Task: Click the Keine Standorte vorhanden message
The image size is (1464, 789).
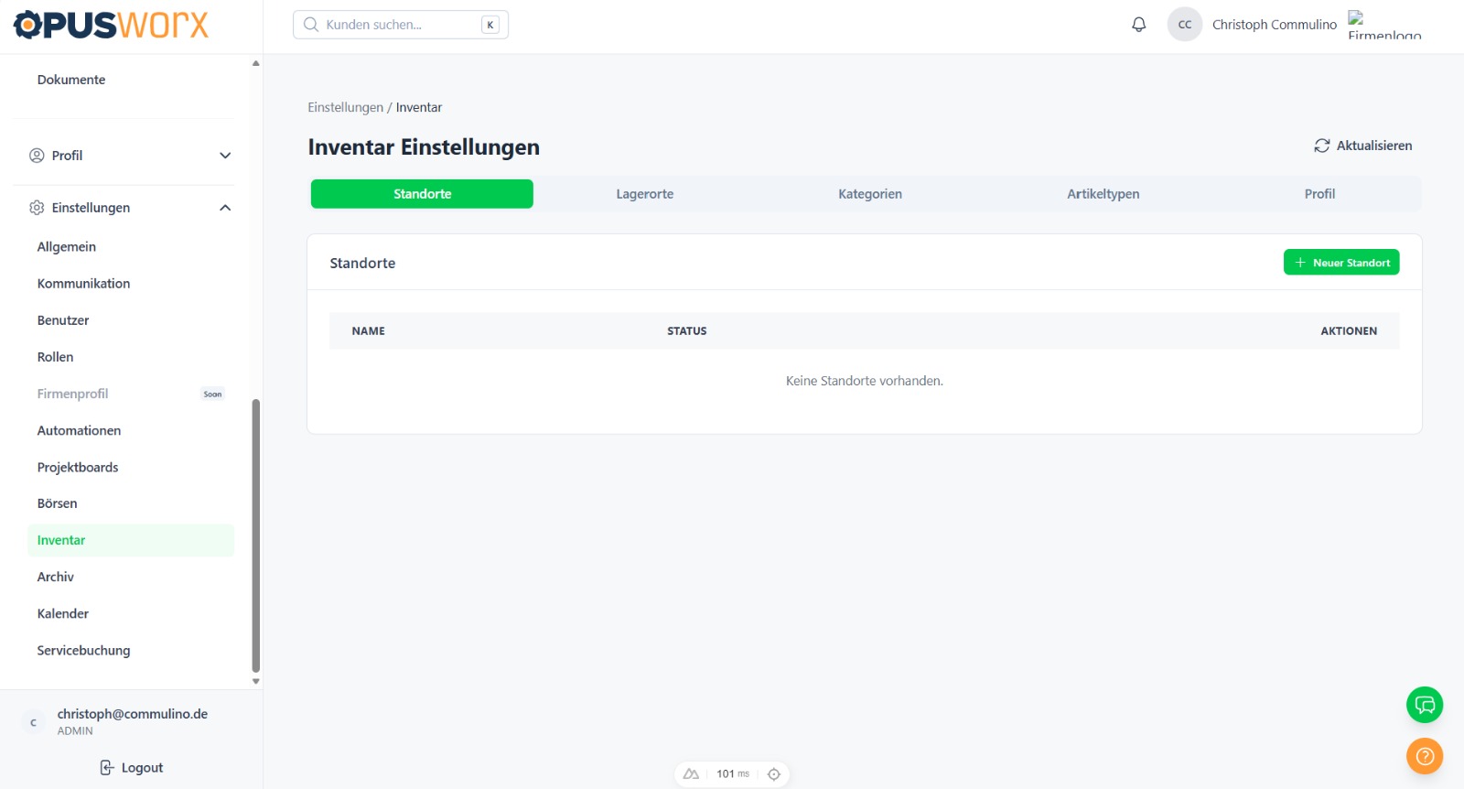Action: pyautogui.click(x=865, y=381)
